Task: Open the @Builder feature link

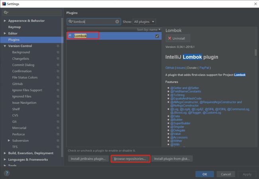Action: (177, 120)
